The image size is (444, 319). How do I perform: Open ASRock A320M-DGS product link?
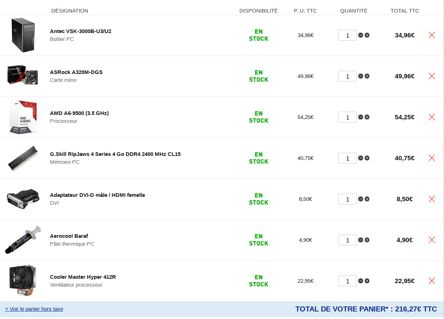pos(76,72)
